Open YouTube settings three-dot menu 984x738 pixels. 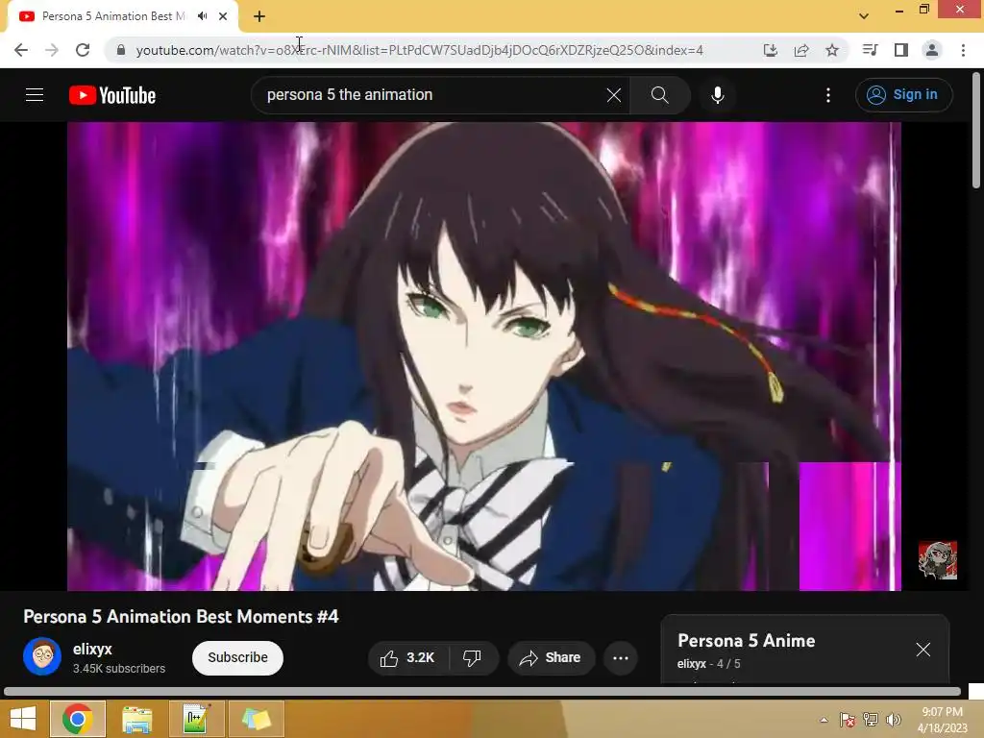828,95
